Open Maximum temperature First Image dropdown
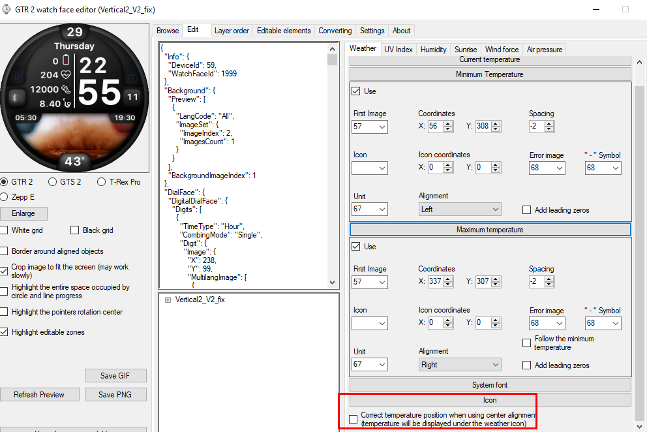This screenshot has width=647, height=432. pyautogui.click(x=382, y=282)
